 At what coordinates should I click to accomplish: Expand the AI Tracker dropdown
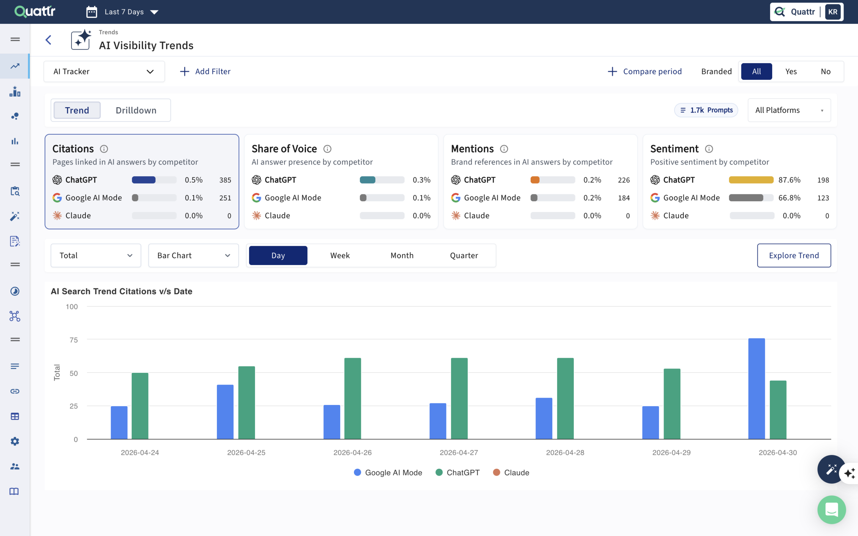click(104, 71)
